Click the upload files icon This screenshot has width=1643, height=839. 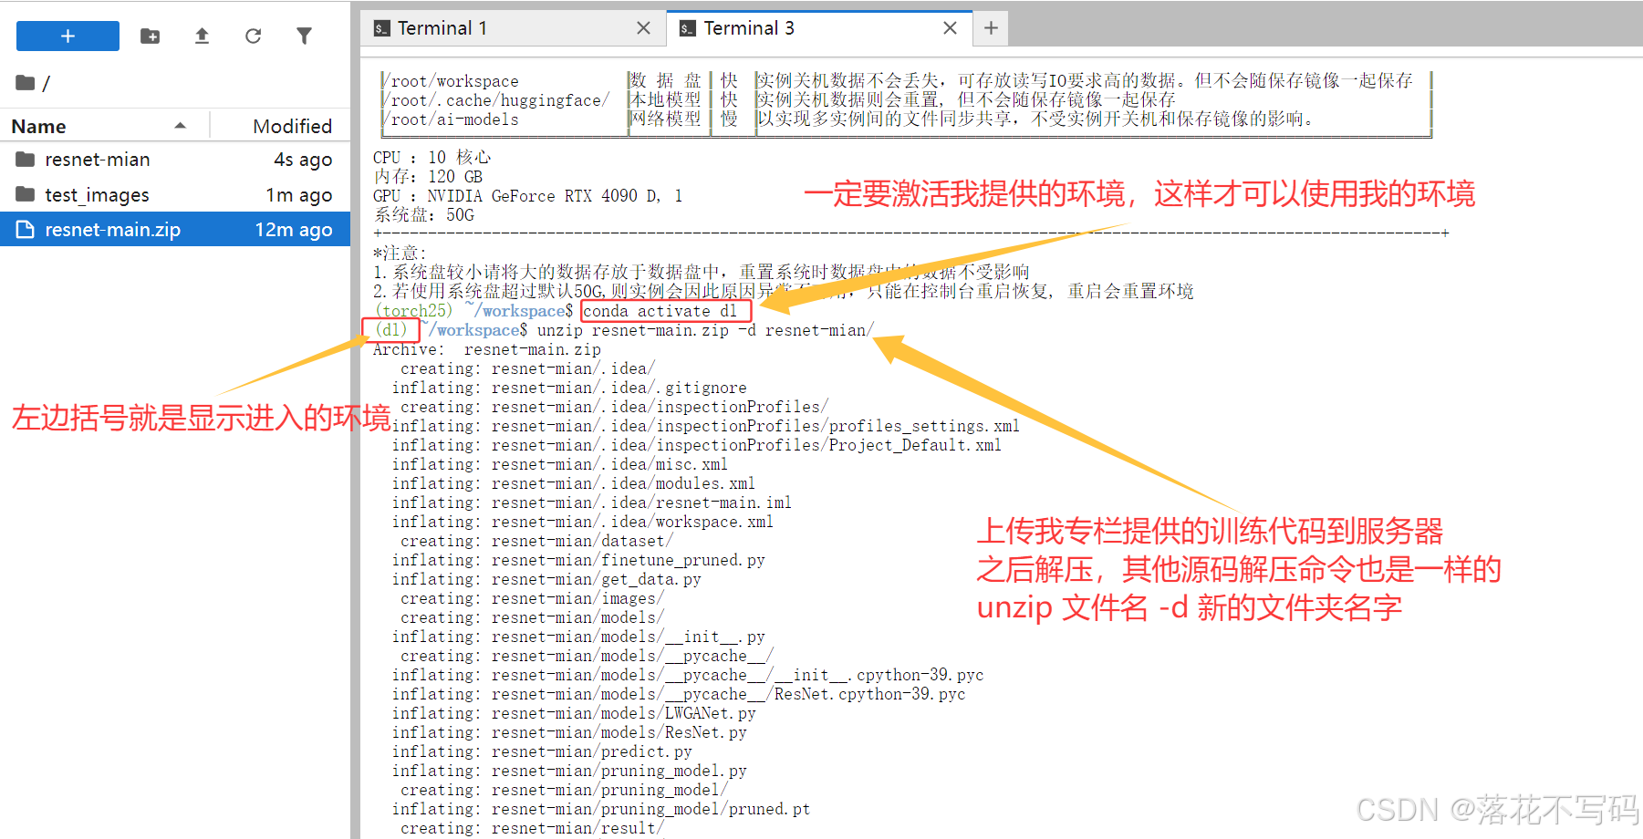(x=202, y=36)
